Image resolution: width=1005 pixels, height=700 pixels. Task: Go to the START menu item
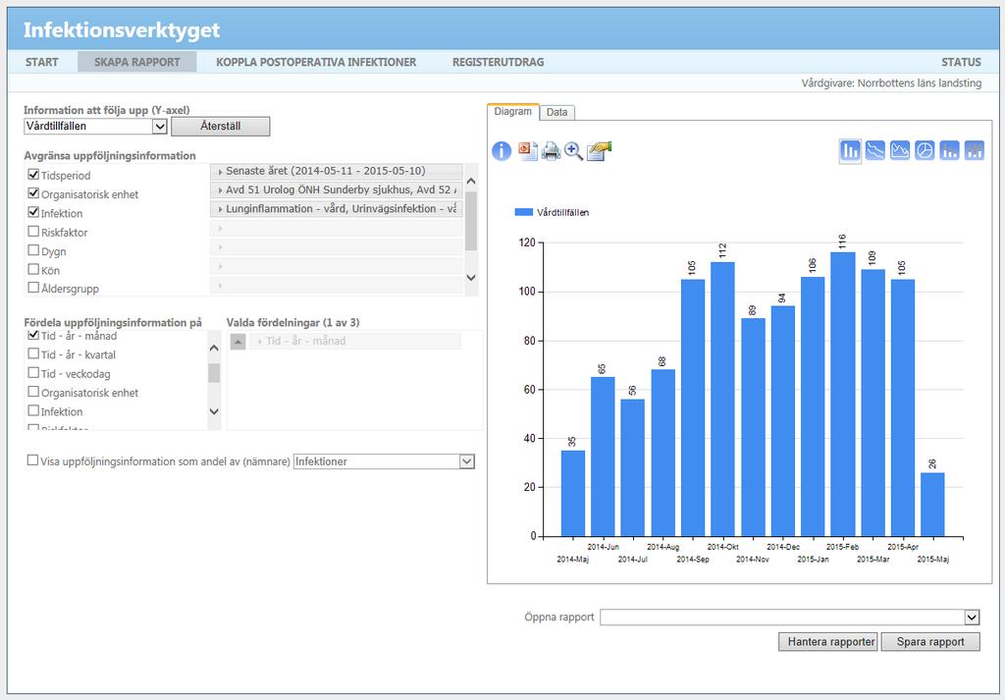click(41, 62)
